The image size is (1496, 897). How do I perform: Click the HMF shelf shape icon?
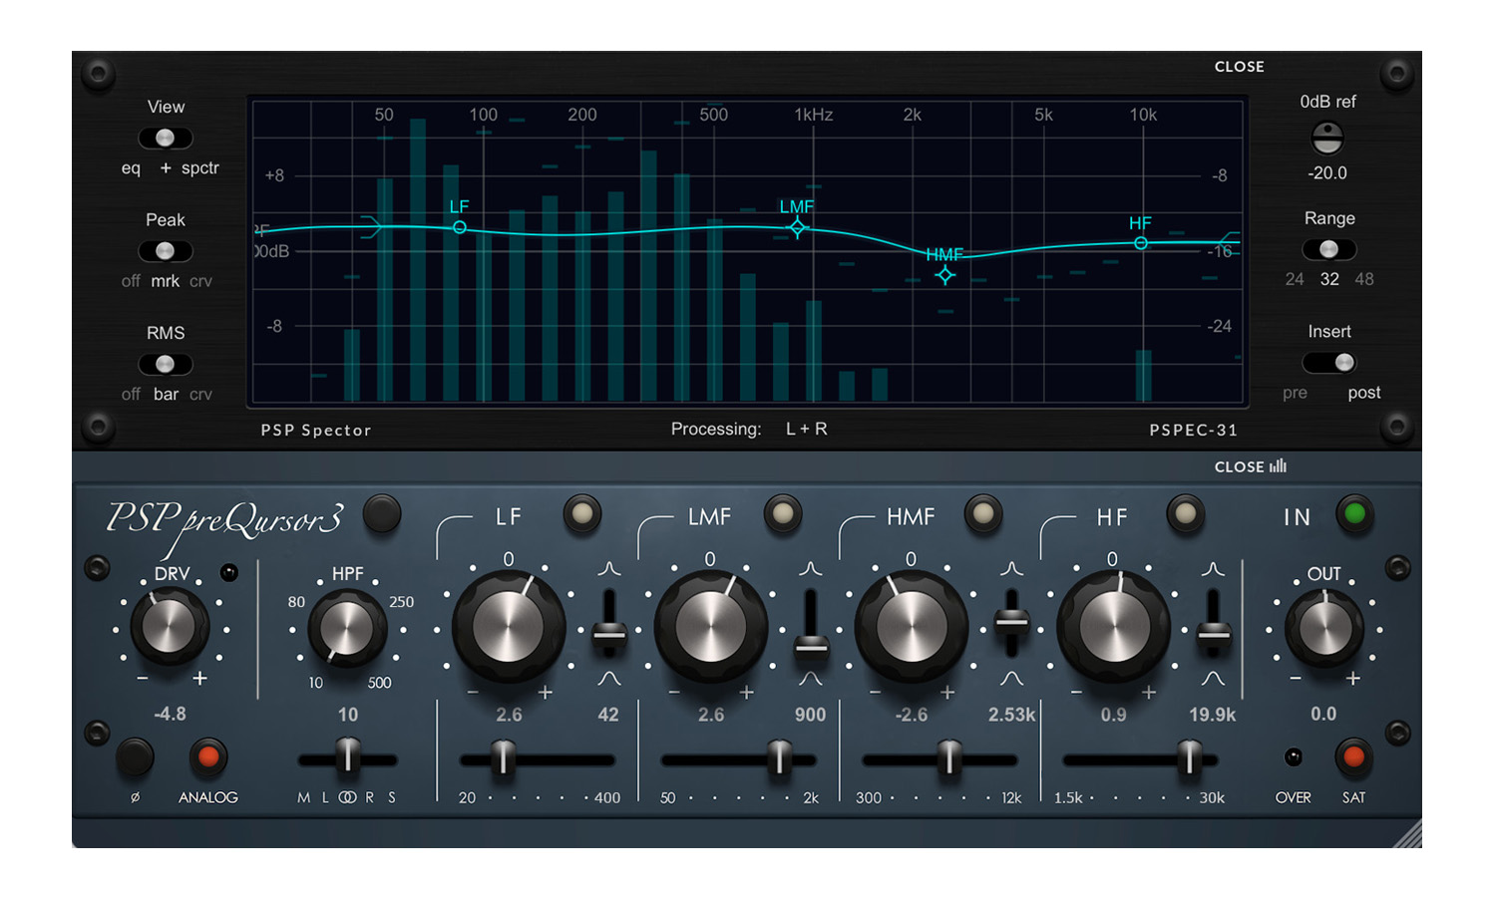(857, 536)
